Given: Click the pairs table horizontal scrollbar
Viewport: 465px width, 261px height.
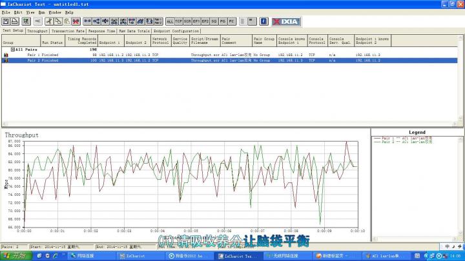Looking at the screenshot, I should pyautogui.click(x=229, y=124).
